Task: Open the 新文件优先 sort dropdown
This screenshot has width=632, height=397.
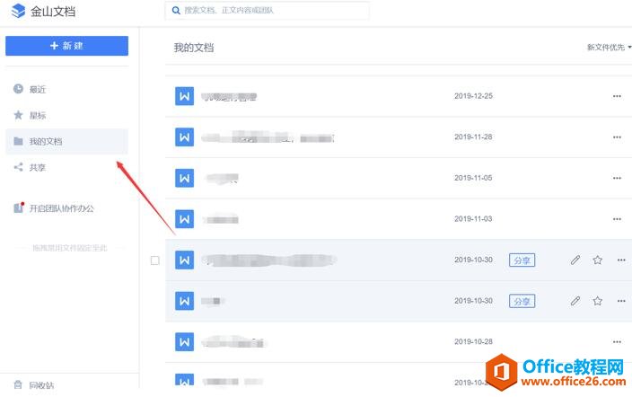Action: (609, 48)
